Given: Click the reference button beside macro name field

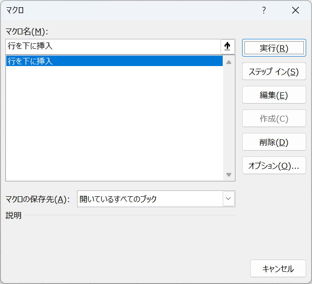Looking at the screenshot, I should click(228, 47).
